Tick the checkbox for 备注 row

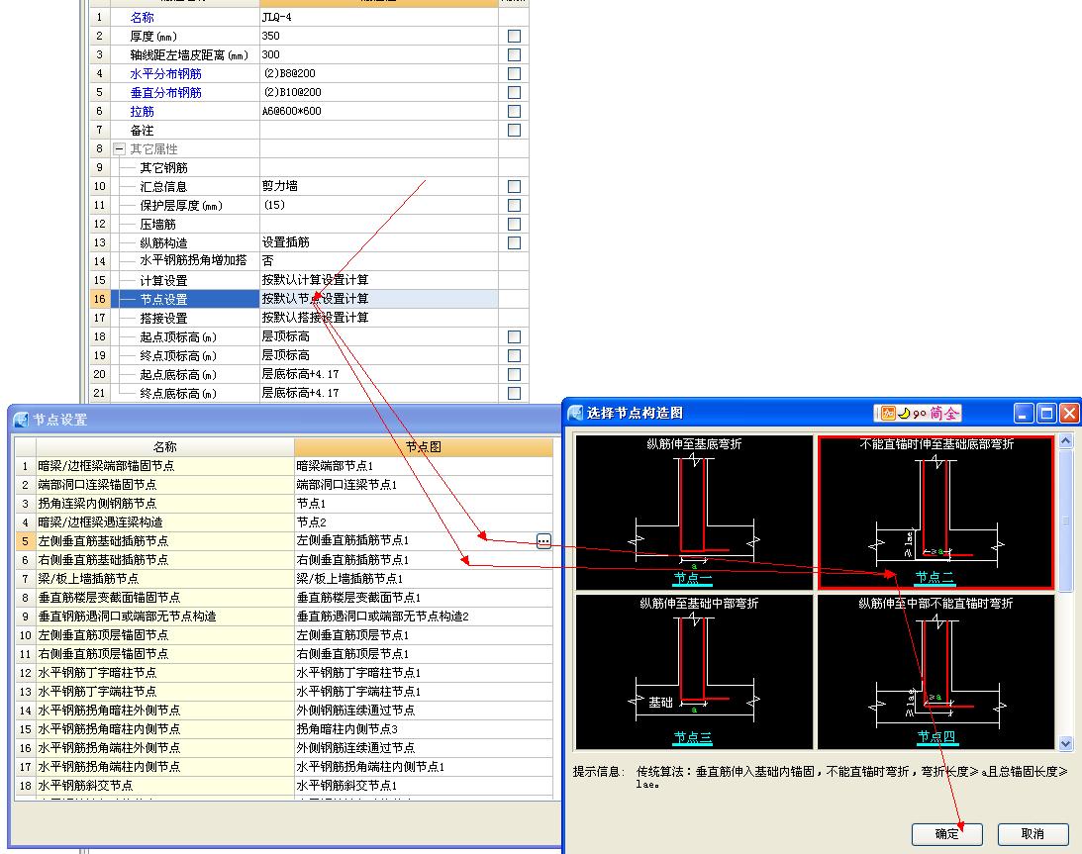pyautogui.click(x=514, y=130)
